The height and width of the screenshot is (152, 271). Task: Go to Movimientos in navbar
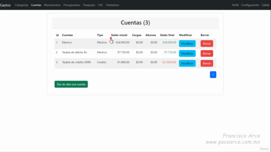(52, 5)
